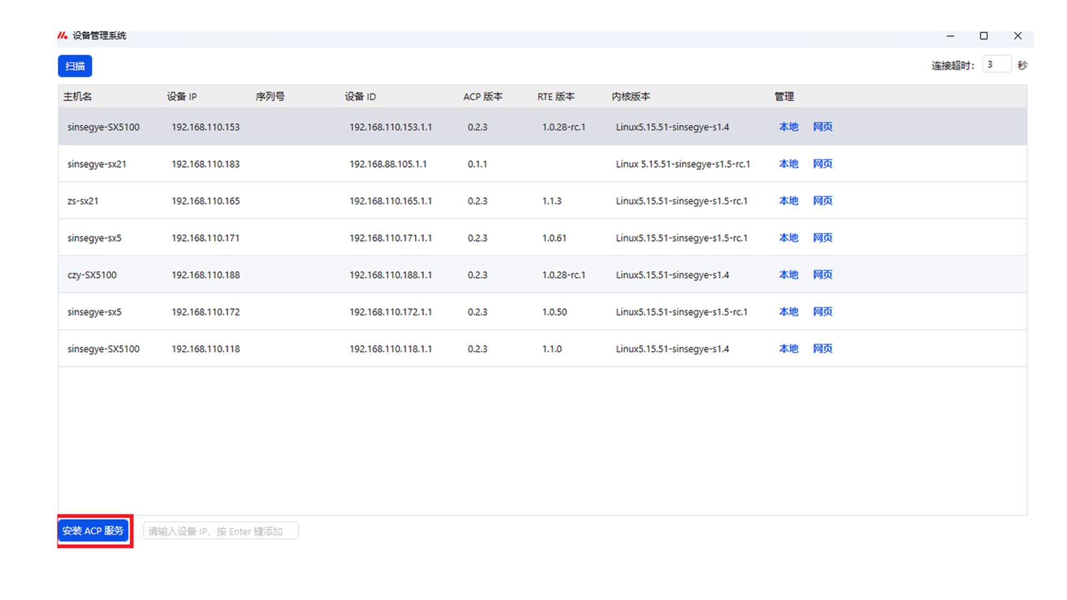Viewport: 1067px width, 600px height.
Task: Click RTE version 1.0.61 cell
Action: (x=554, y=238)
